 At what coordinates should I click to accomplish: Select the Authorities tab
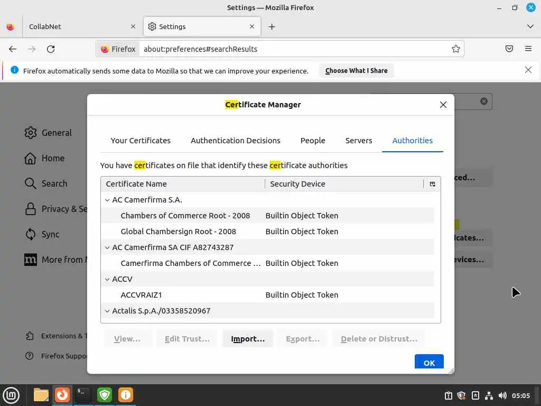pyautogui.click(x=412, y=141)
